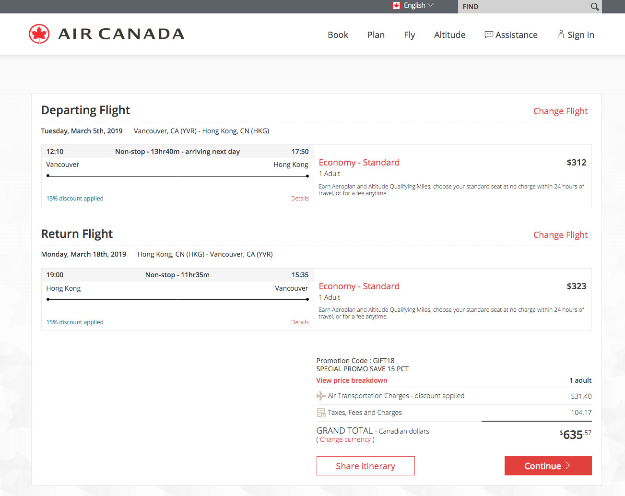Click Change Flight for the departing flight
625x496 pixels.
[560, 111]
